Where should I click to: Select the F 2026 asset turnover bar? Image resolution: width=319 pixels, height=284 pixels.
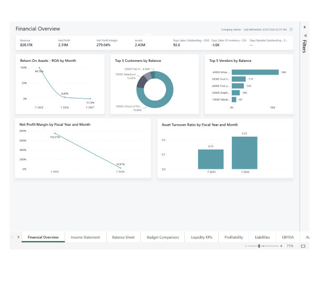coord(244,153)
